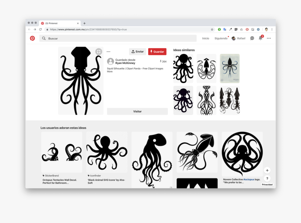This screenshot has height=223, width=301.
Task: Click the Buscar search field
Action: [120, 38]
